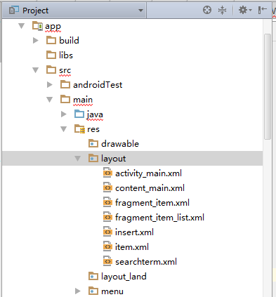Click the src folder icon

tap(51, 70)
